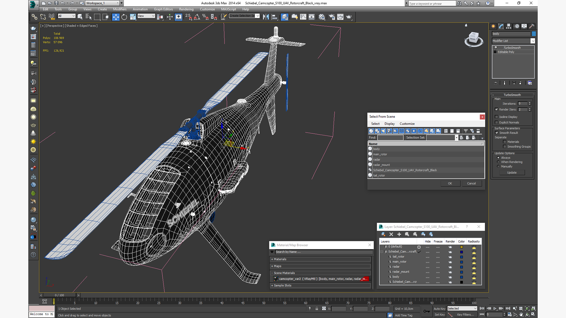Click Cancel in Select From Scene dialog
This screenshot has width=566, height=318.
pyautogui.click(x=472, y=183)
